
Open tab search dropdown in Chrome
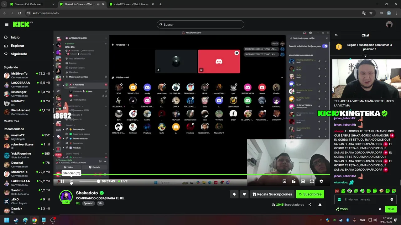coord(4,4)
